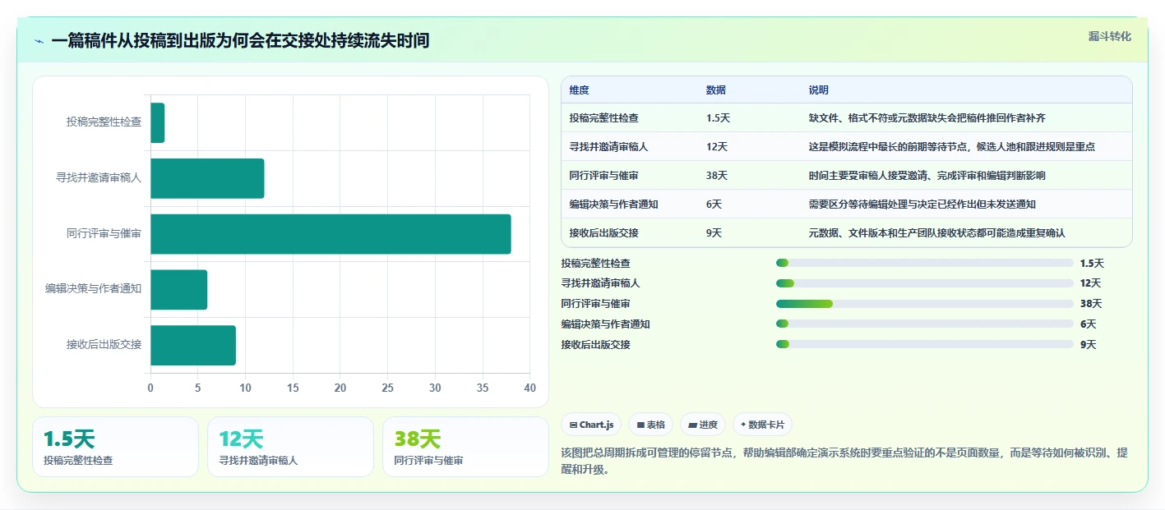Open the 12天 KPI card
The image size is (1165, 510).
tap(290, 447)
